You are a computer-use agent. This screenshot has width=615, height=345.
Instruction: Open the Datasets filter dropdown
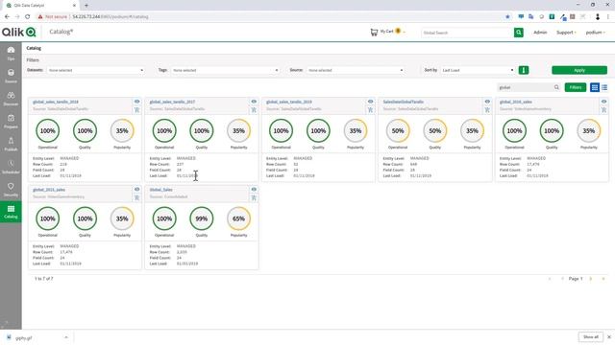(x=96, y=70)
